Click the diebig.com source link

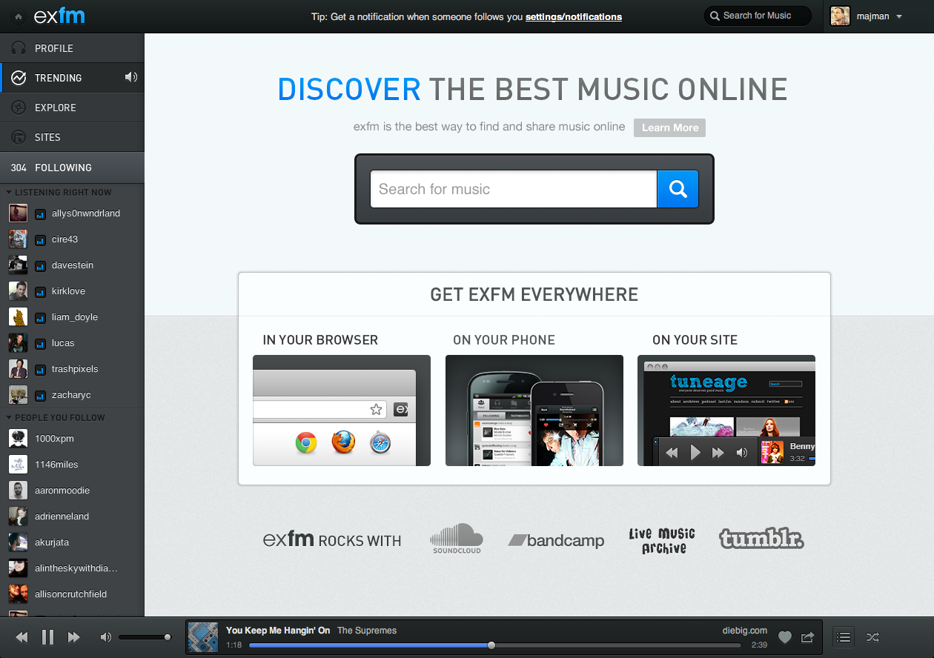pyautogui.click(x=745, y=631)
